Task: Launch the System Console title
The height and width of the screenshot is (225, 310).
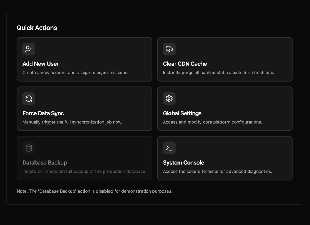Action: [183, 163]
